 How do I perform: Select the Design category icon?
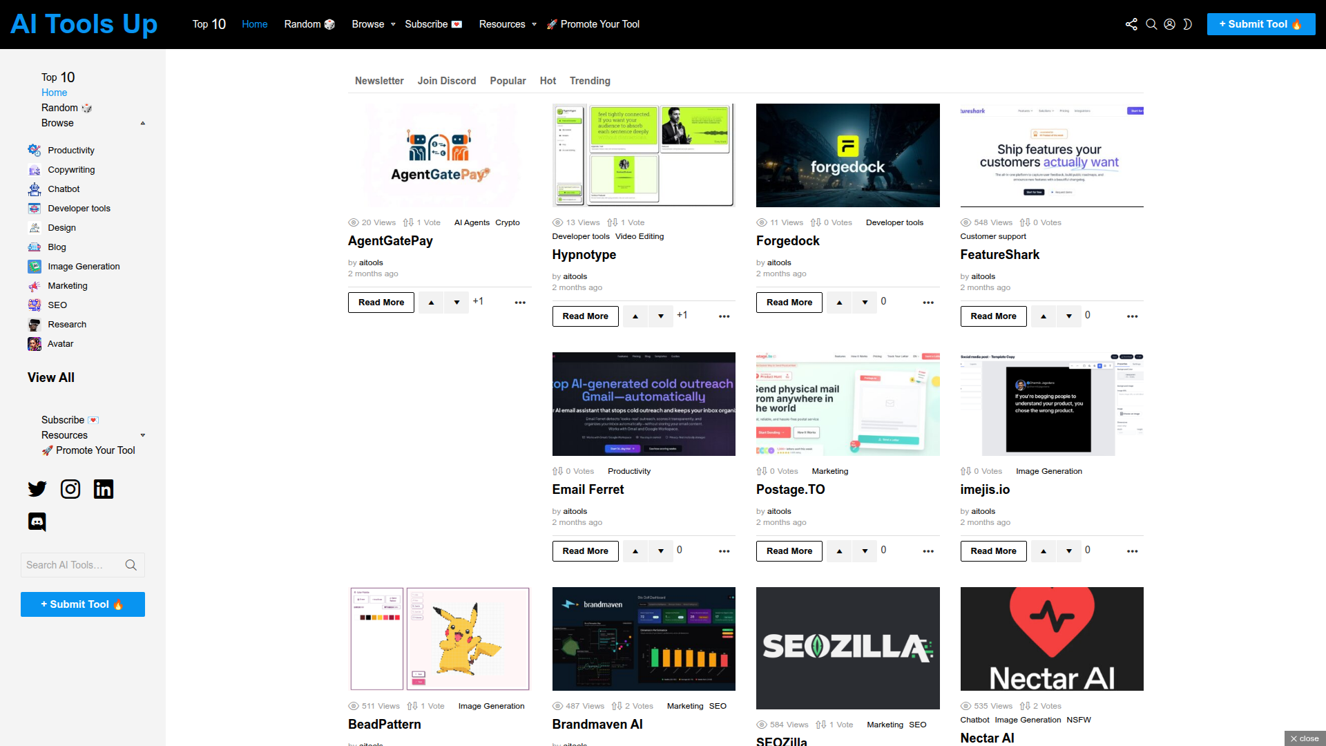coord(35,227)
